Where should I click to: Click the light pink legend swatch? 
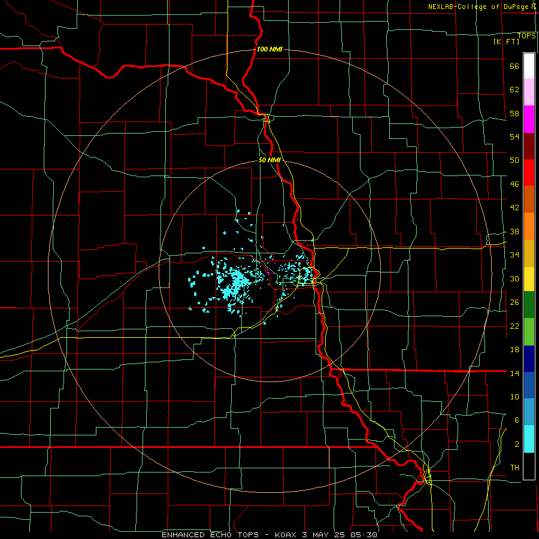pyautogui.click(x=529, y=92)
